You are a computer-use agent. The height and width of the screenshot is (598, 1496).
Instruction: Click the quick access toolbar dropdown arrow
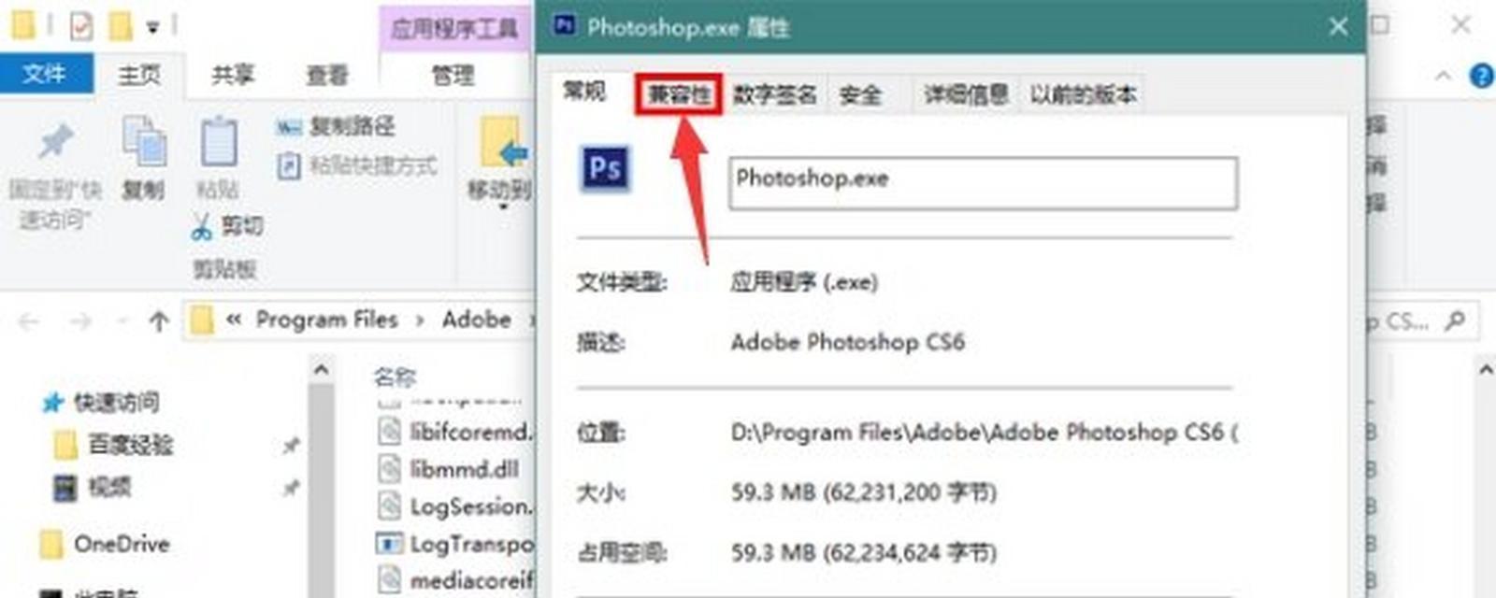tap(152, 27)
